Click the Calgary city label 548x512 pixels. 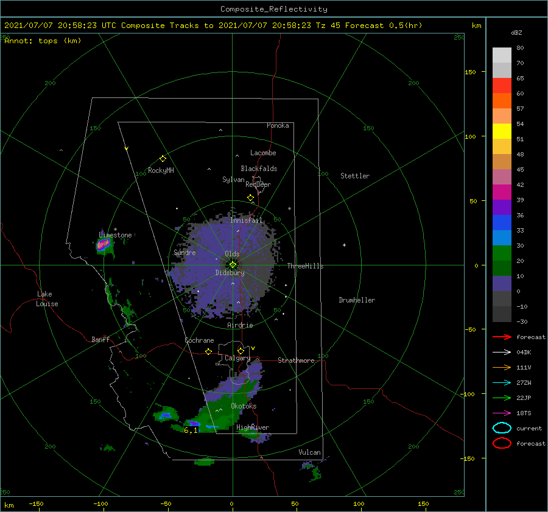[237, 358]
